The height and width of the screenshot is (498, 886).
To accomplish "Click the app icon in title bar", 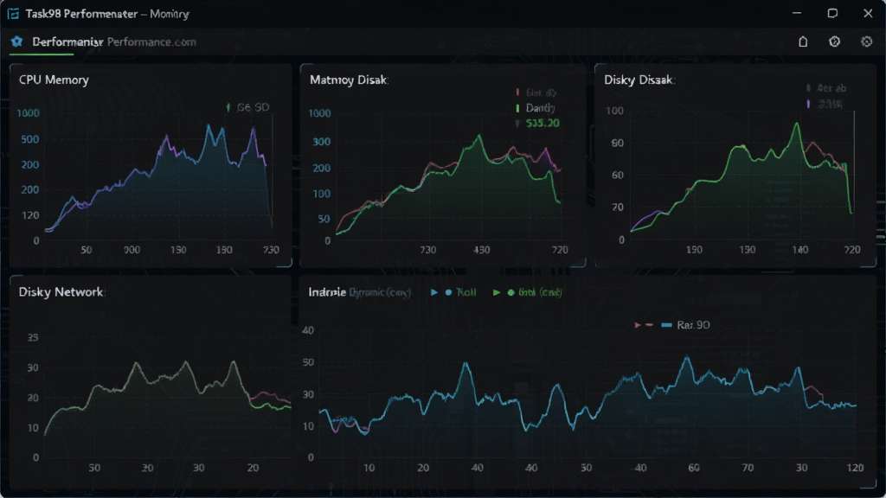I will point(13,14).
